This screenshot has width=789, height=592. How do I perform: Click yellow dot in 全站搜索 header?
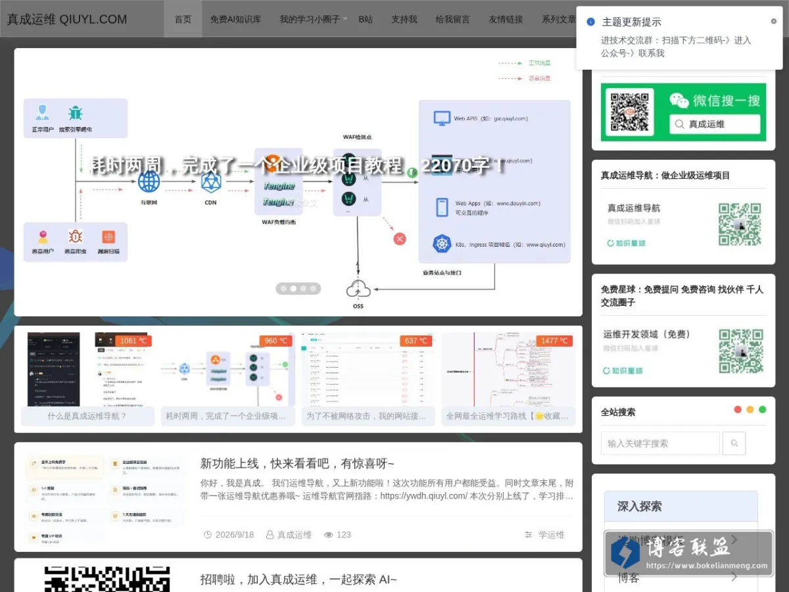point(750,410)
